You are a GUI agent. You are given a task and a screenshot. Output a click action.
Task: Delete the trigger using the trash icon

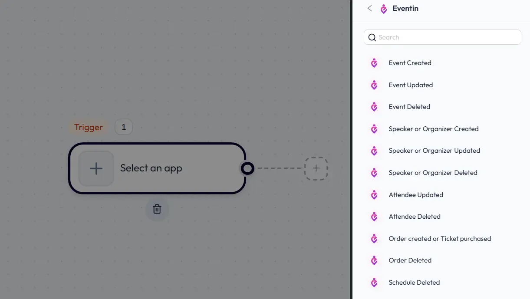pyautogui.click(x=157, y=209)
